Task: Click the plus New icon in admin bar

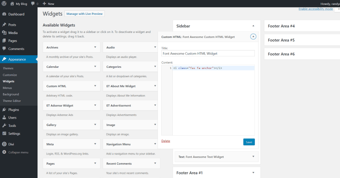Action: [x=44, y=3]
